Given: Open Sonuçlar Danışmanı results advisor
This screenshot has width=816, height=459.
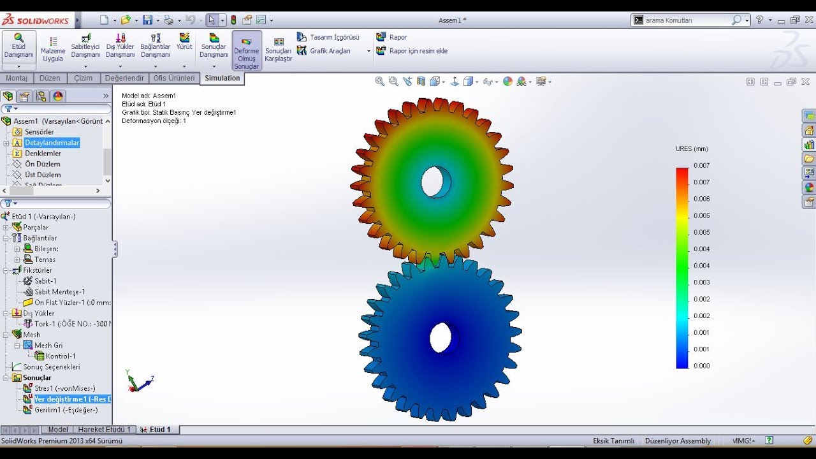Looking at the screenshot, I should (214, 46).
